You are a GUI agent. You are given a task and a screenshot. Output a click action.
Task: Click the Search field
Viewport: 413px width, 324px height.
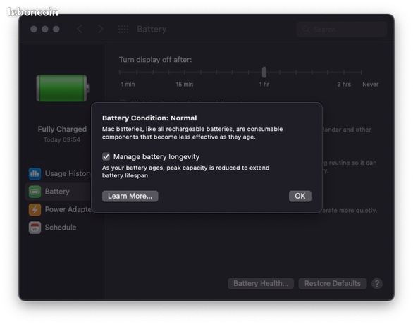[342, 30]
